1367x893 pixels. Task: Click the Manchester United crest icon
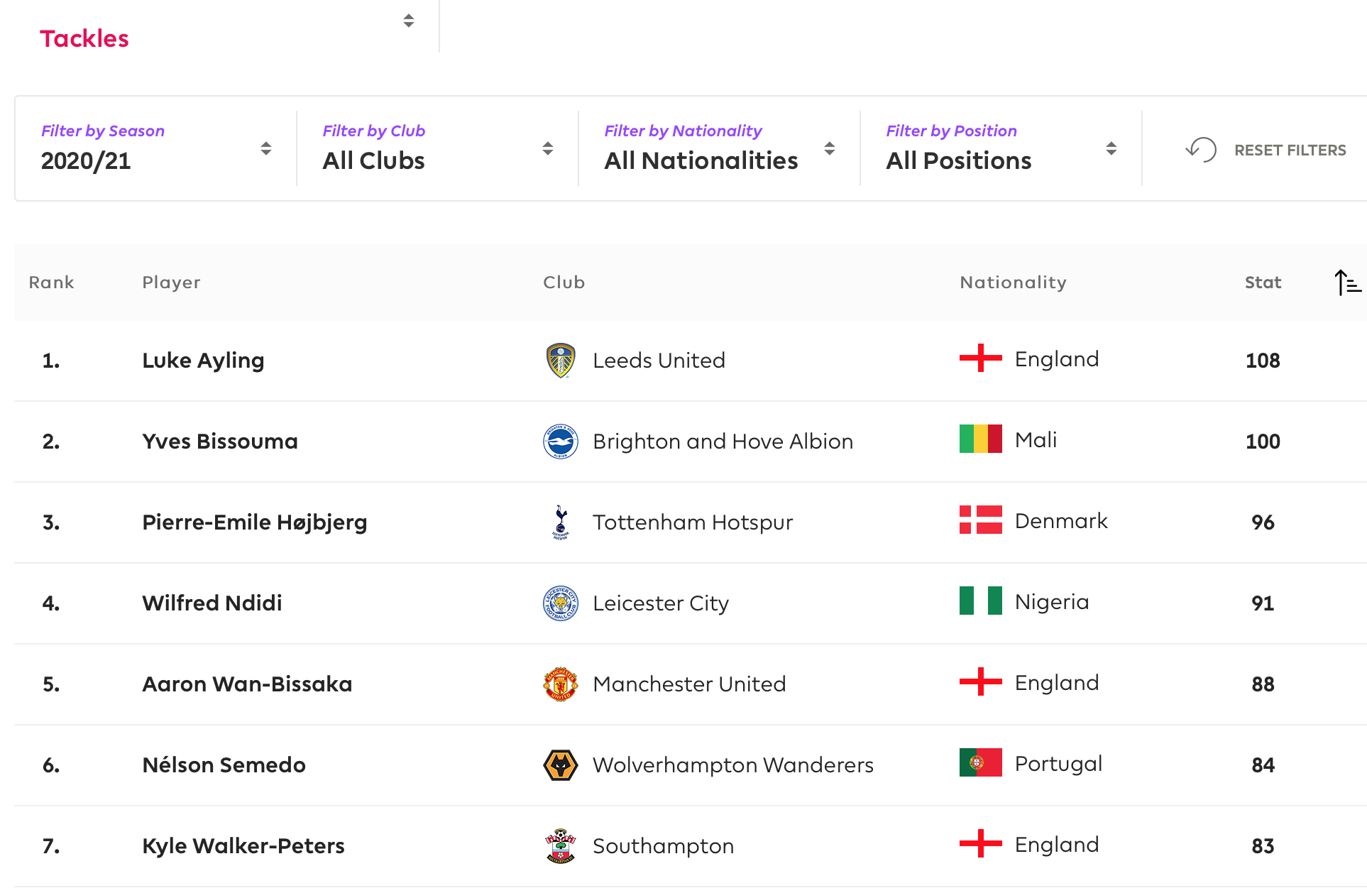click(561, 684)
